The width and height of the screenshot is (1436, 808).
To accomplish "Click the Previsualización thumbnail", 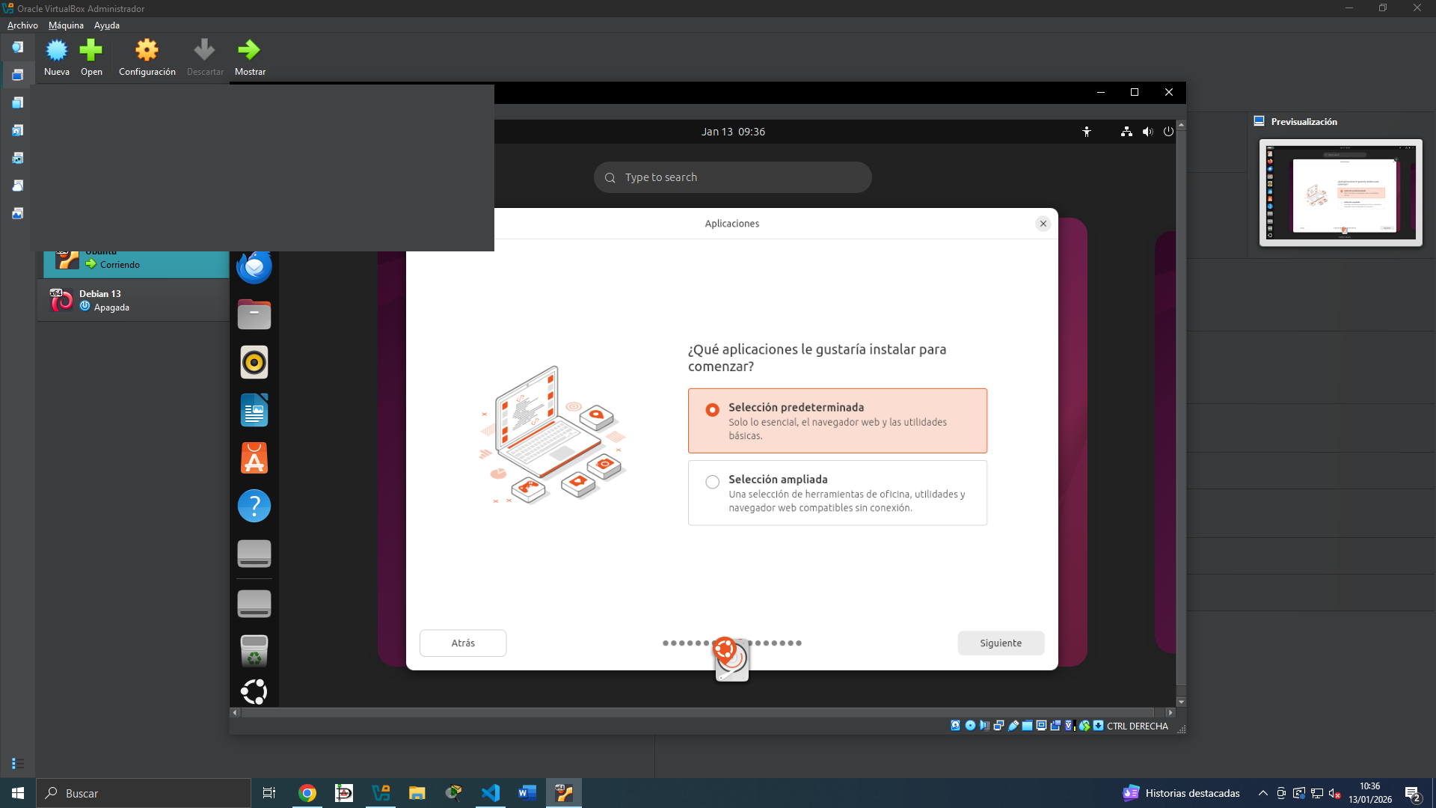I will coord(1340,192).
